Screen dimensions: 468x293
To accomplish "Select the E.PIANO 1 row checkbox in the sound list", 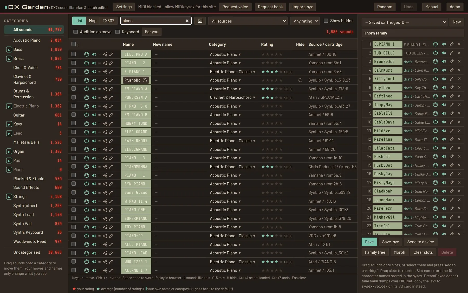I will click(74, 72).
